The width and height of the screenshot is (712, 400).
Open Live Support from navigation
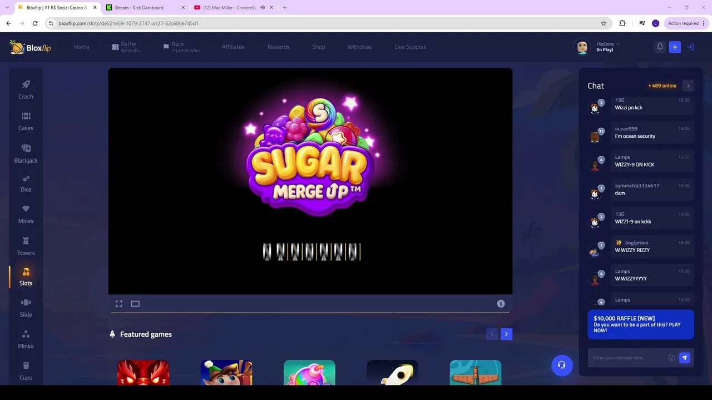[x=410, y=47]
